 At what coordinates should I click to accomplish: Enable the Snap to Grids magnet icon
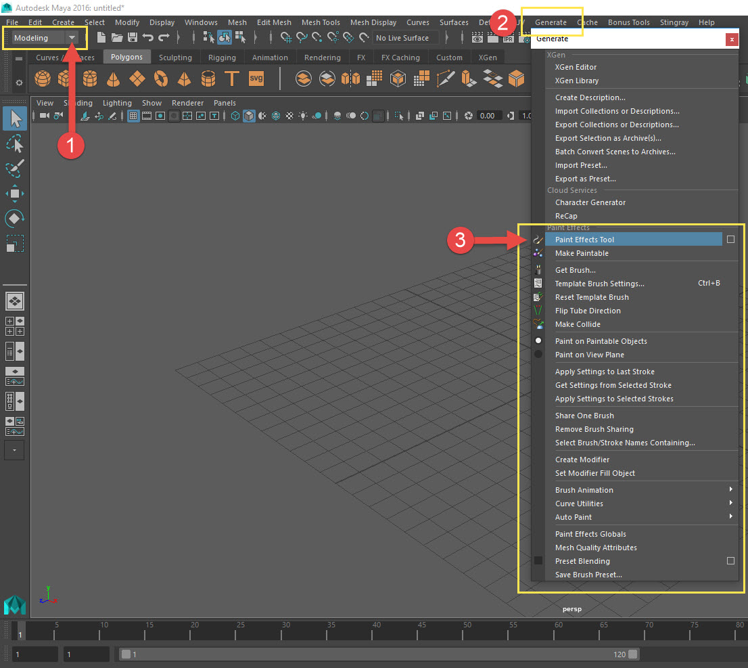285,38
